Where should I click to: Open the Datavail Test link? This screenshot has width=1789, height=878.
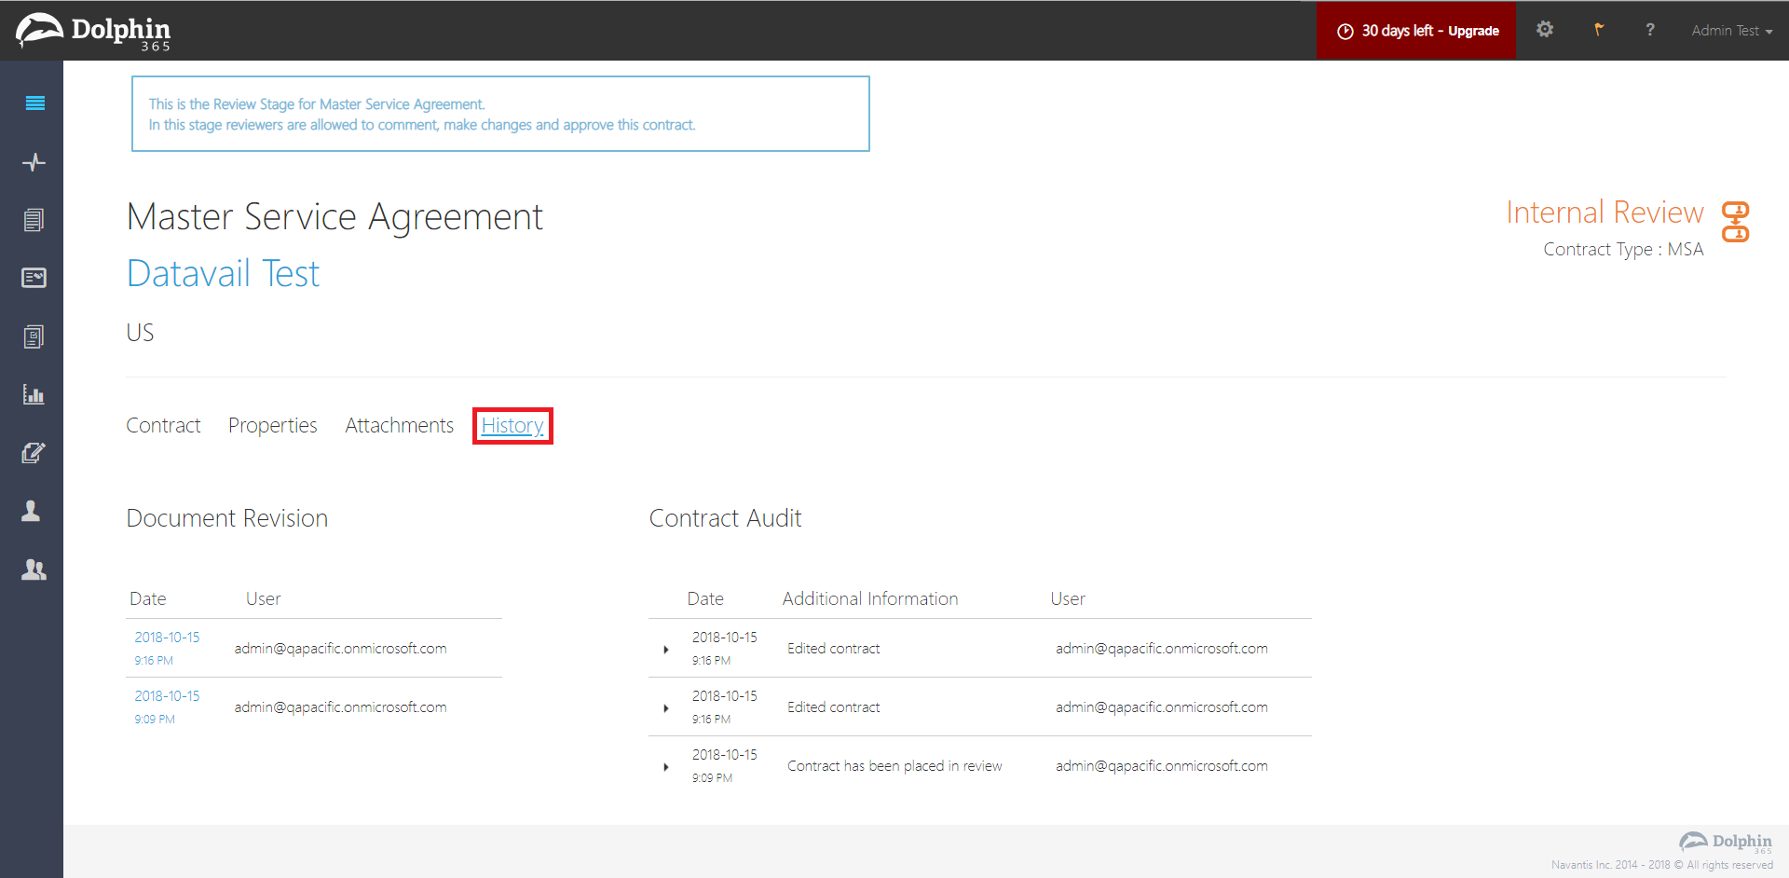(x=223, y=274)
